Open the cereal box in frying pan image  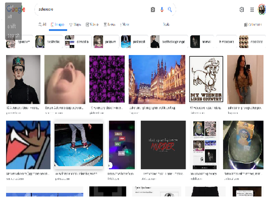(243, 145)
